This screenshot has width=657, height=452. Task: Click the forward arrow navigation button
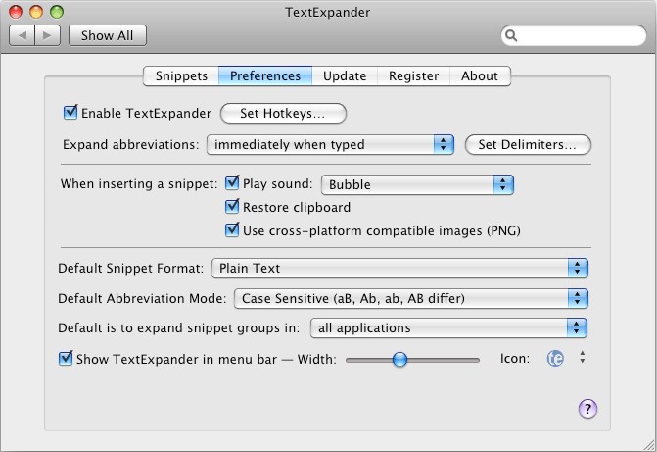[x=48, y=35]
